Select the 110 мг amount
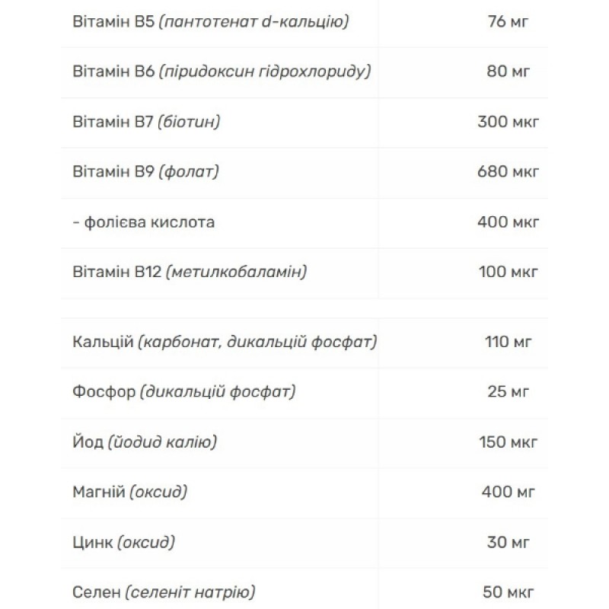609x609 pixels. click(508, 342)
